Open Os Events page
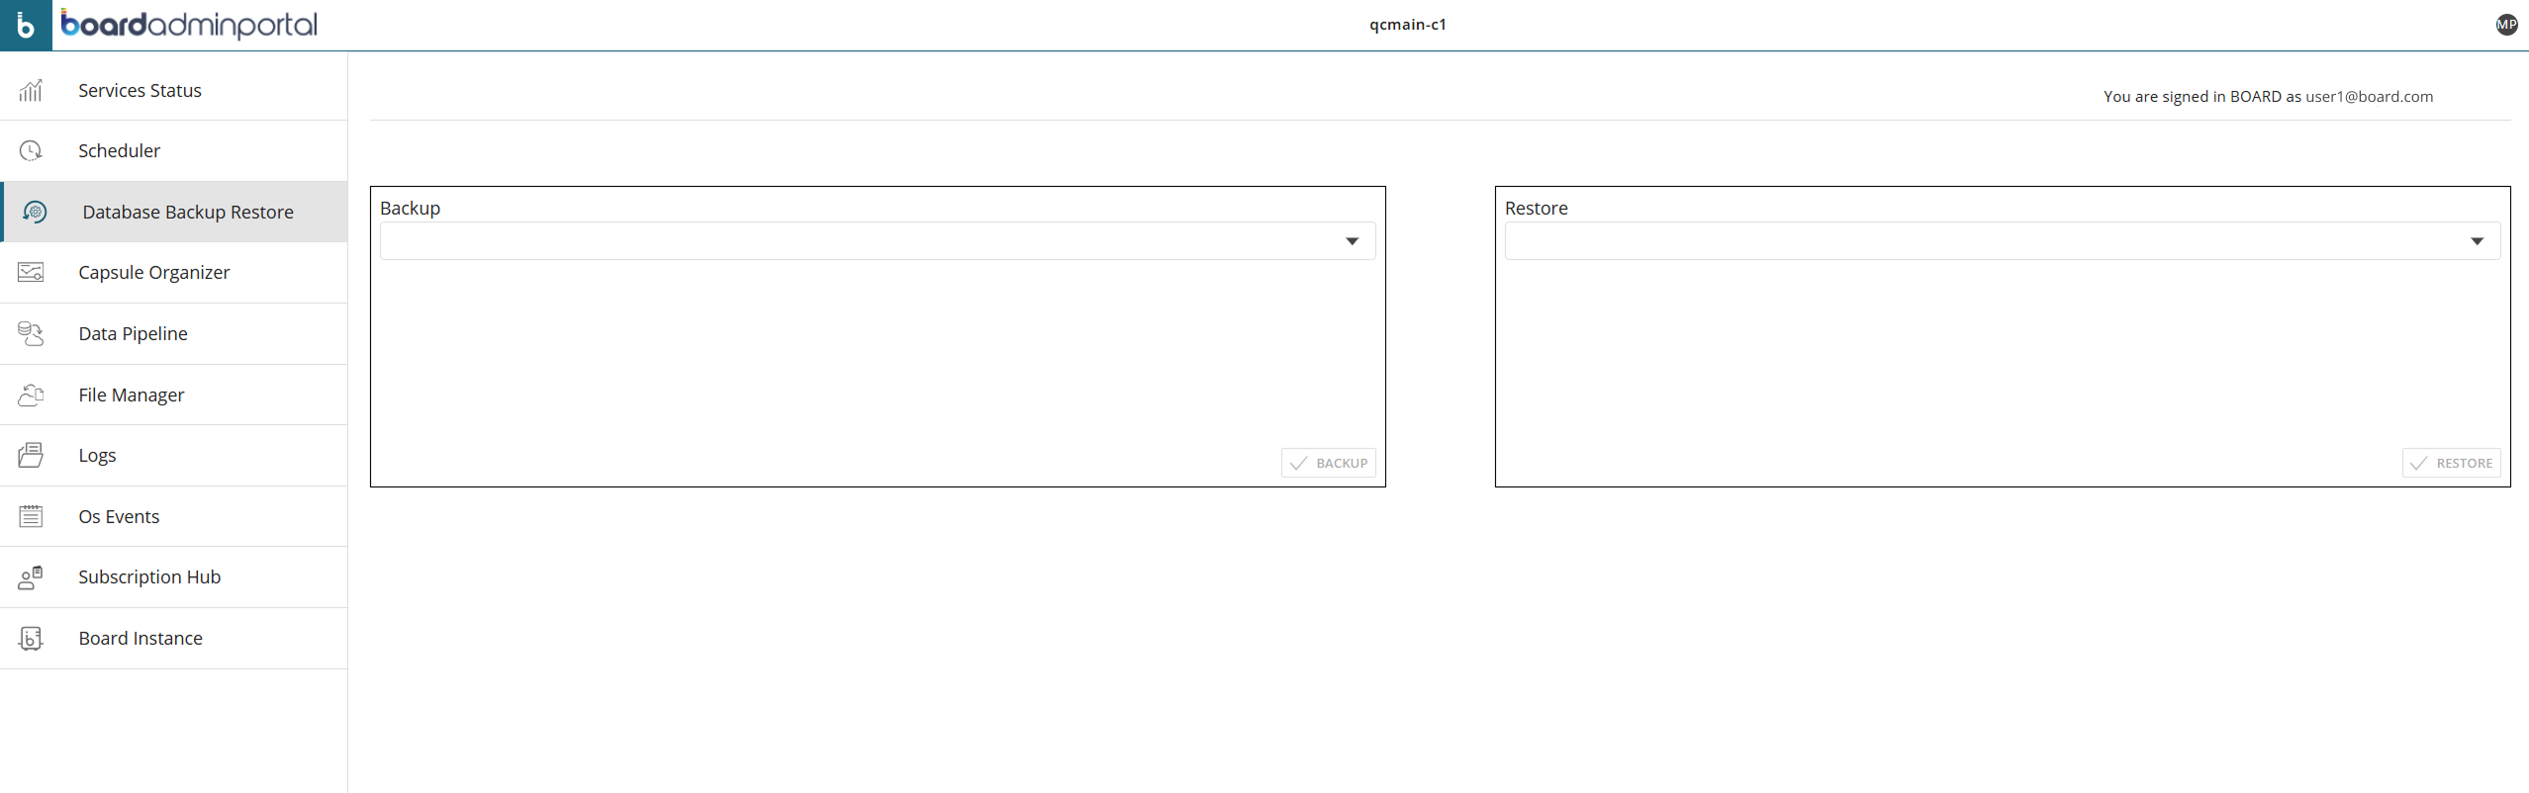This screenshot has width=2529, height=793. click(x=174, y=516)
